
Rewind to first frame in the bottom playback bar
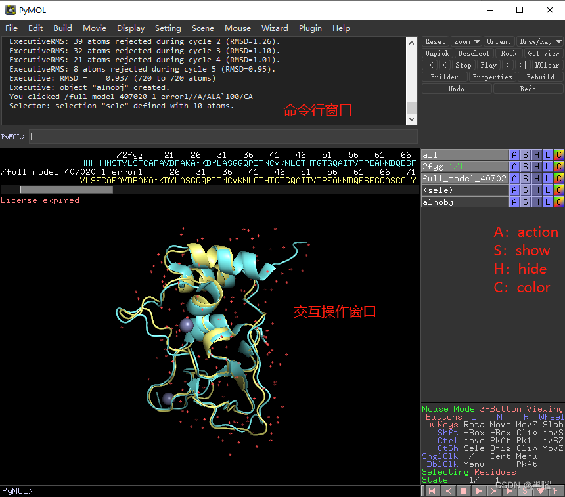click(x=432, y=491)
